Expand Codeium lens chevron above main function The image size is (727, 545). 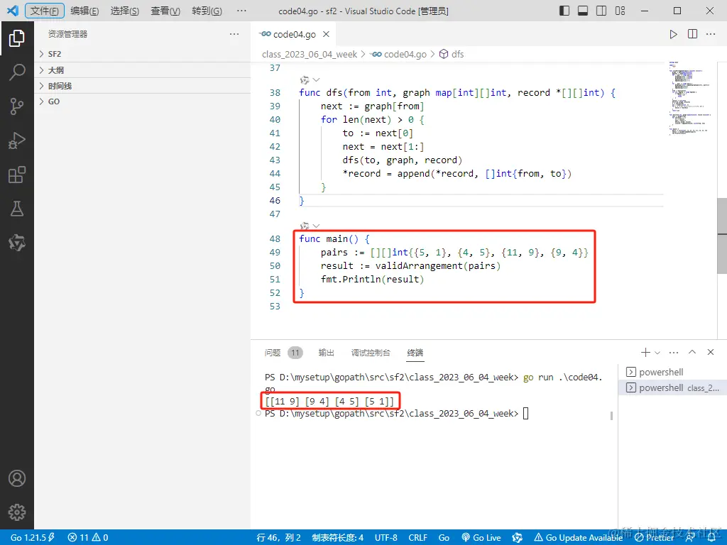(316, 226)
